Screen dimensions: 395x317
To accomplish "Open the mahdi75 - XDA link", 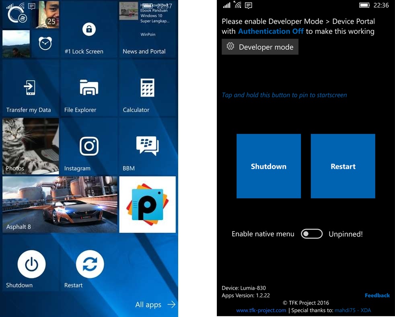I will [353, 310].
